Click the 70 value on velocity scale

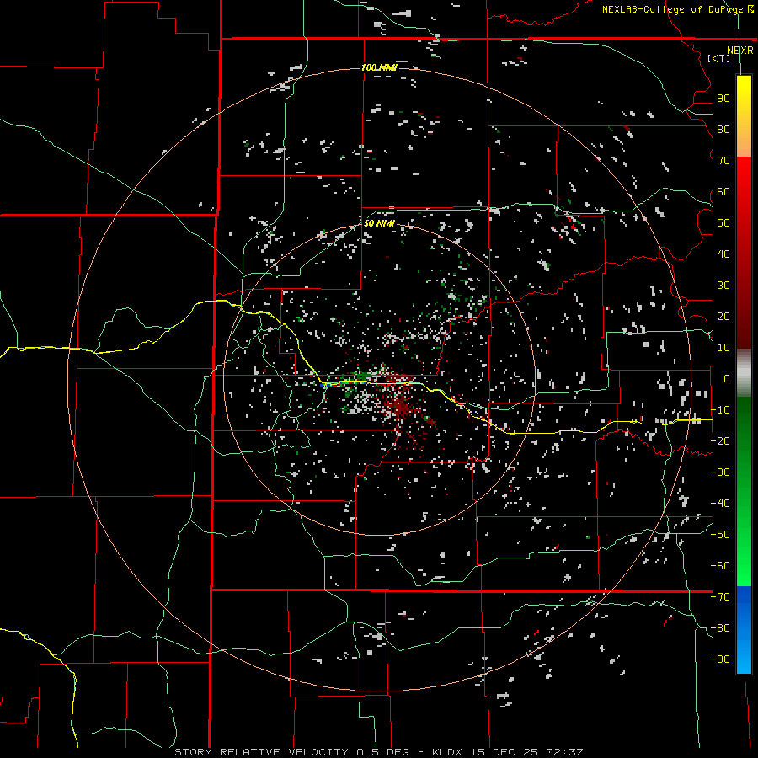(x=723, y=161)
